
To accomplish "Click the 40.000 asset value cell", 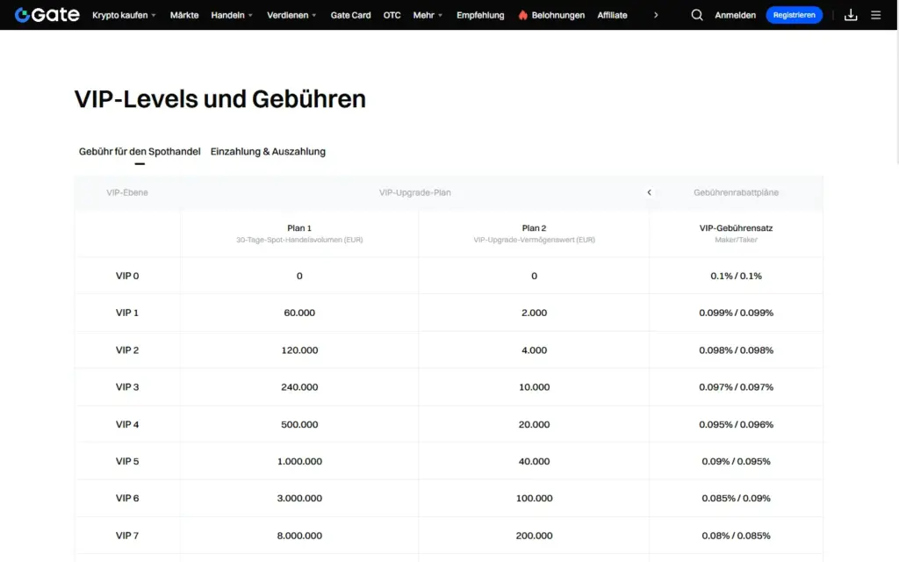I will pyautogui.click(x=534, y=461).
